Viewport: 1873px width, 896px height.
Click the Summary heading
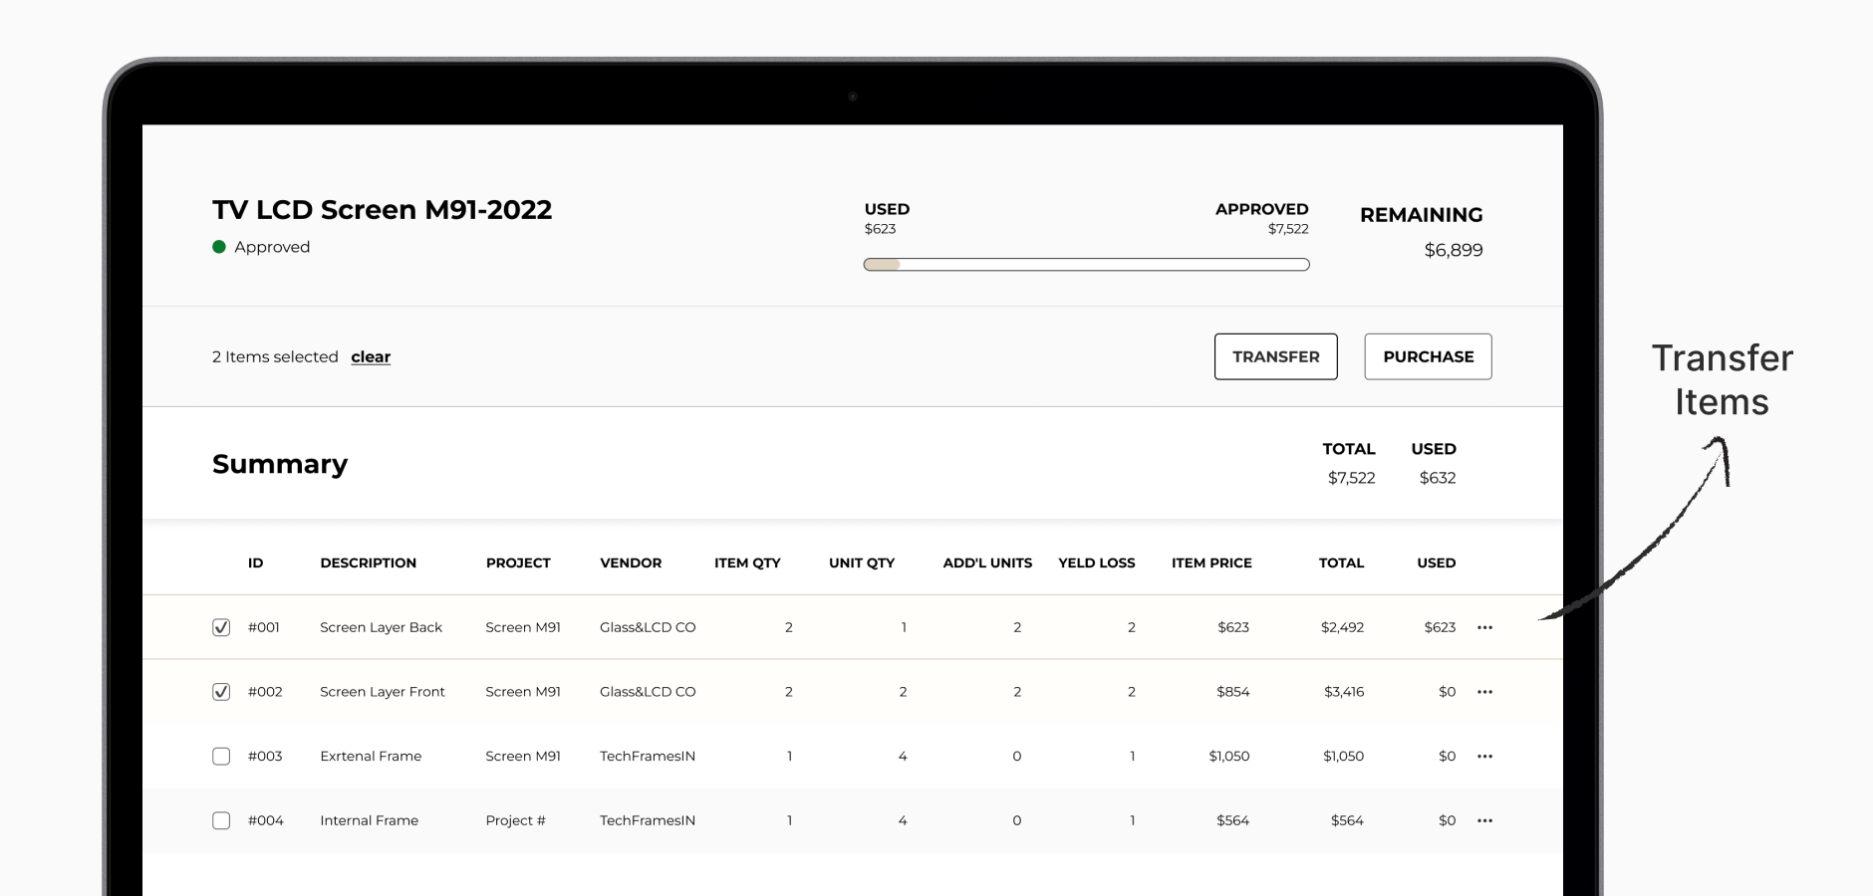(x=280, y=464)
